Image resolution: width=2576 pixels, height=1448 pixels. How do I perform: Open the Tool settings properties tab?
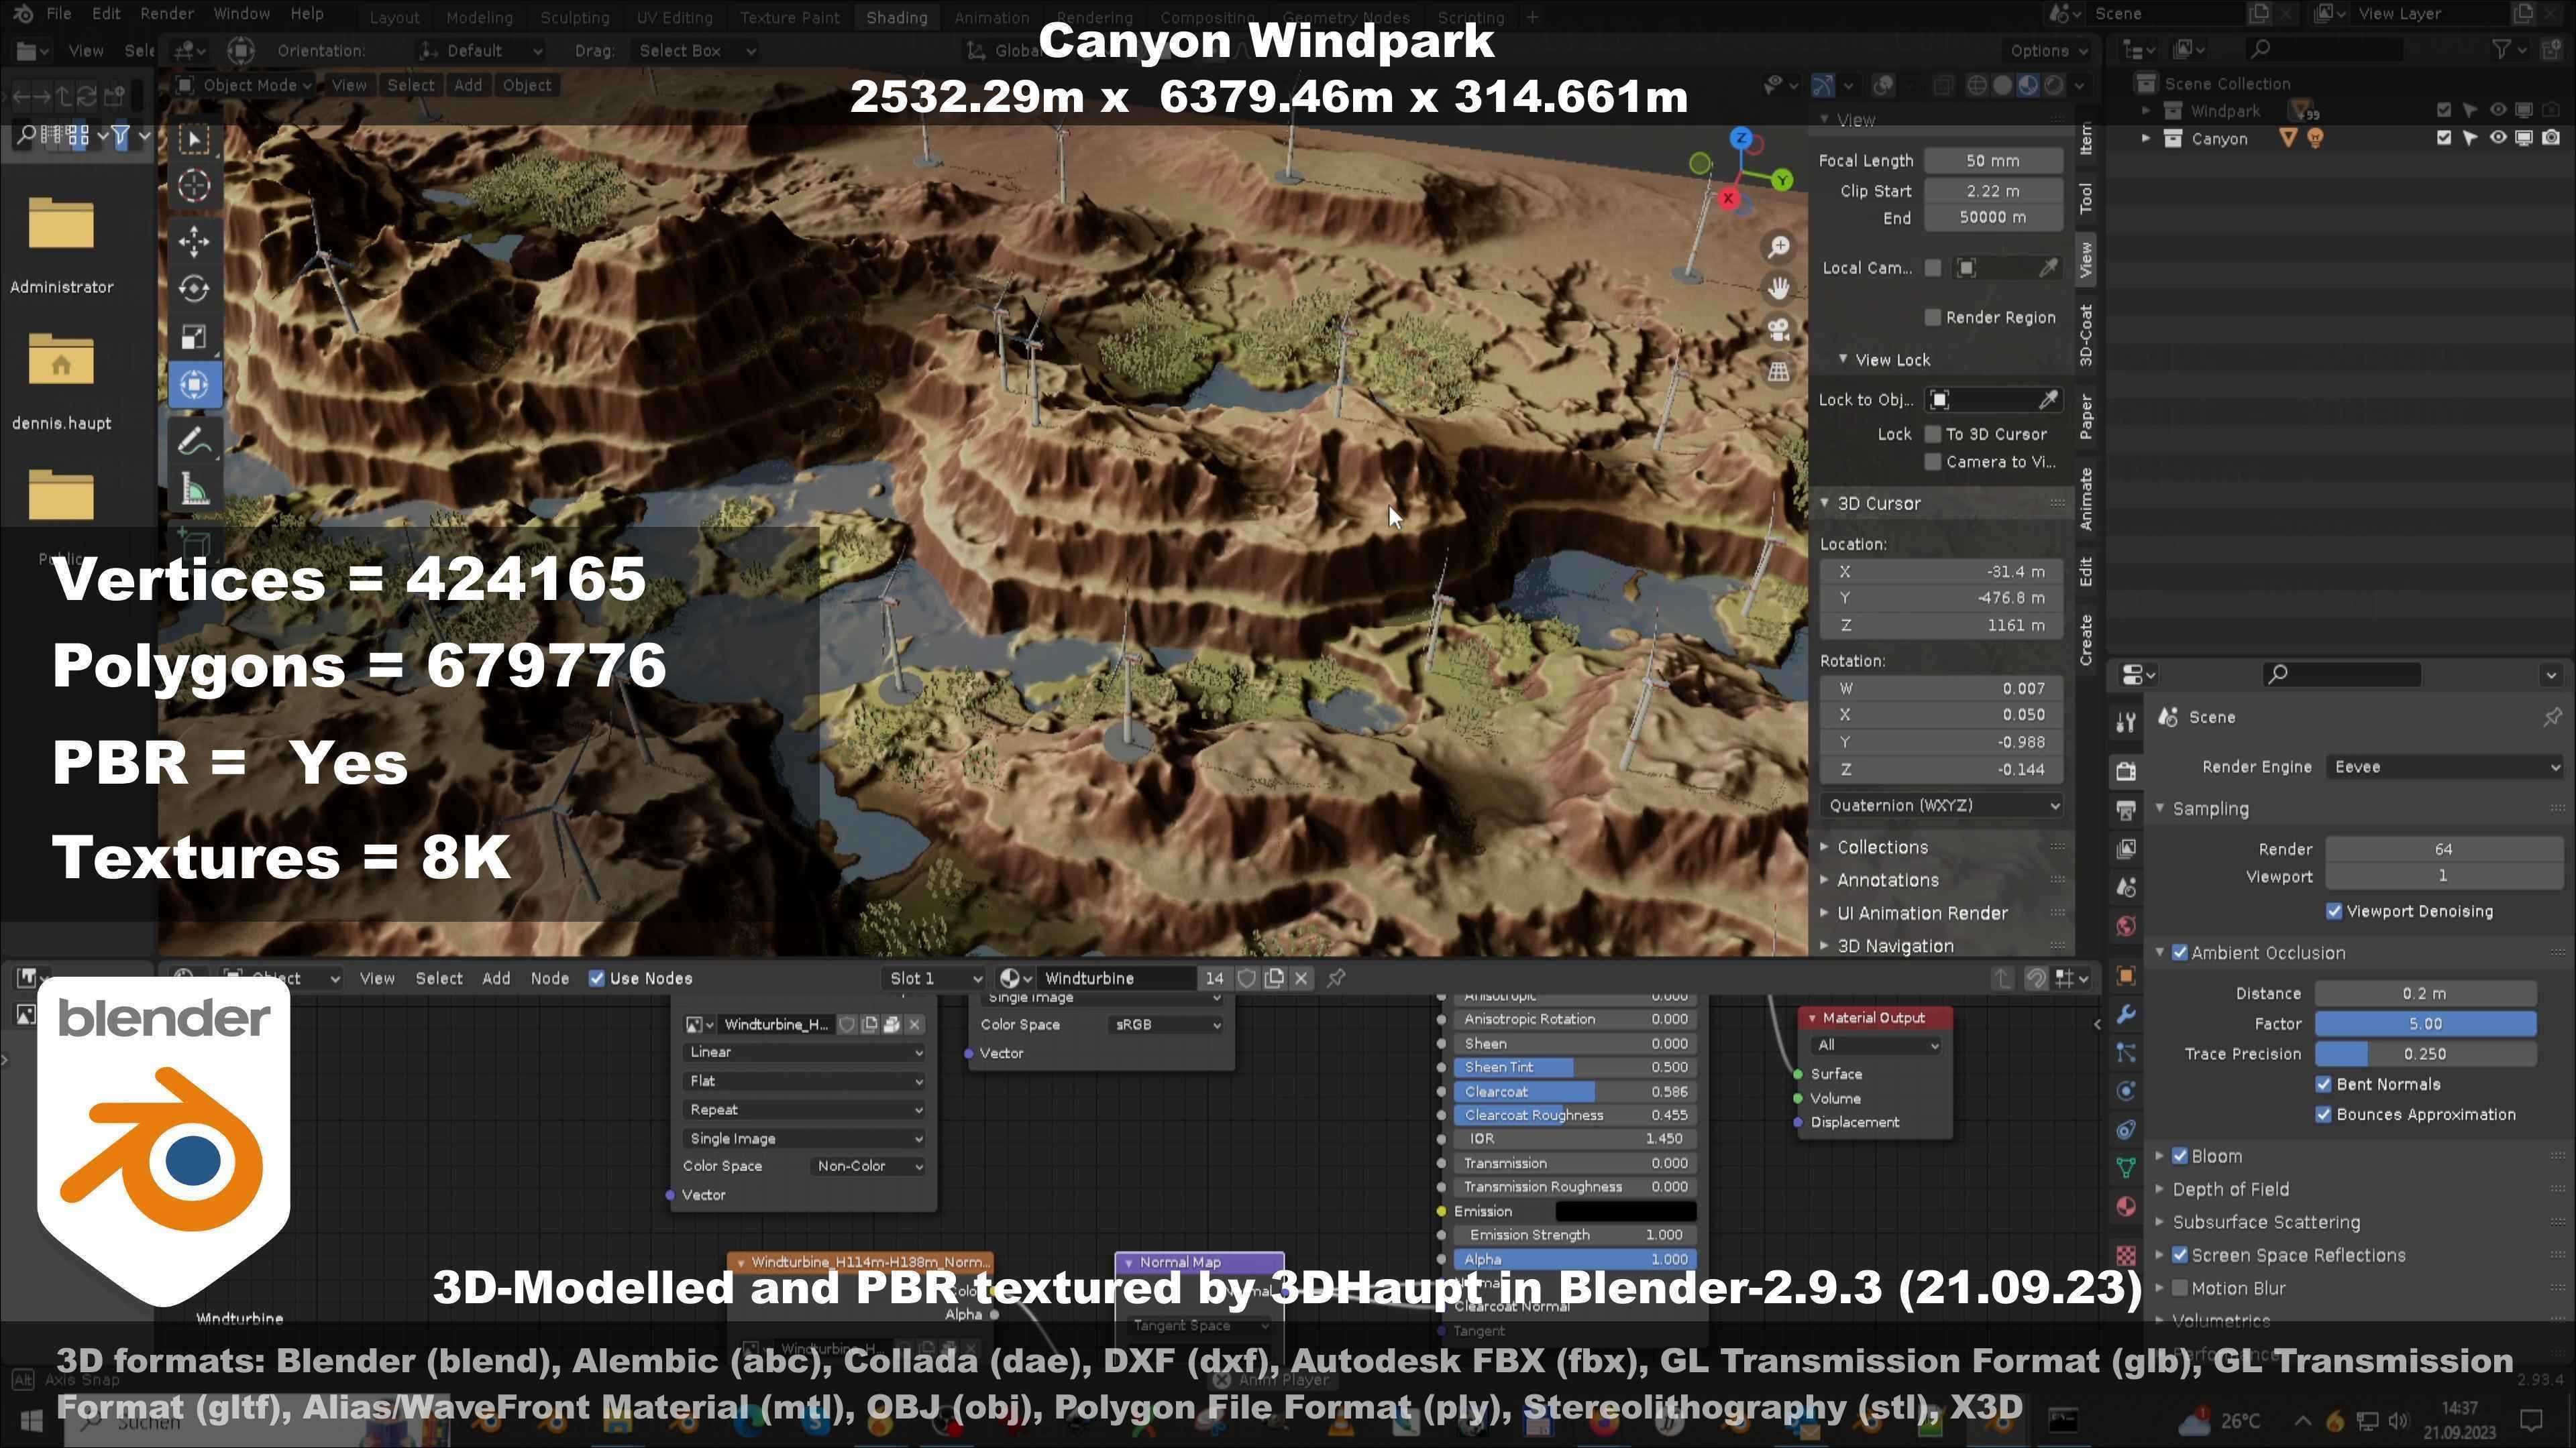tap(2127, 721)
